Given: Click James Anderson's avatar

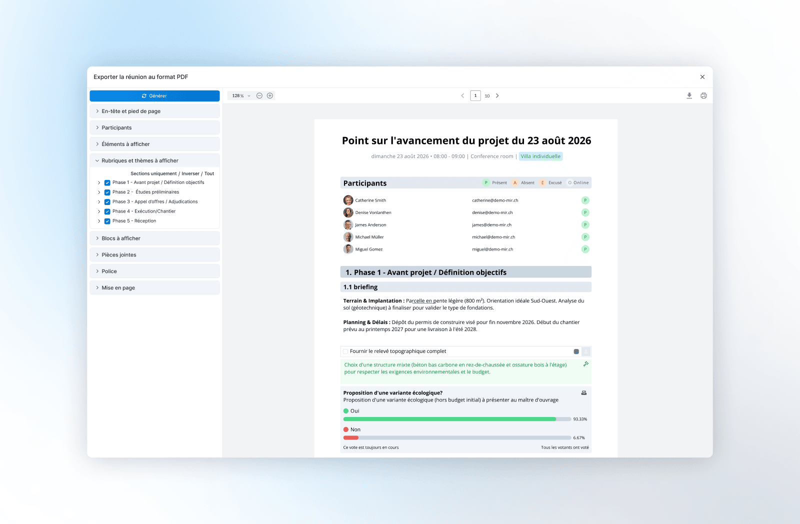Looking at the screenshot, I should click(348, 225).
